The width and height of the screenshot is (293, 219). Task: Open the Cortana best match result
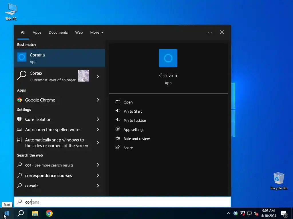click(x=60, y=58)
